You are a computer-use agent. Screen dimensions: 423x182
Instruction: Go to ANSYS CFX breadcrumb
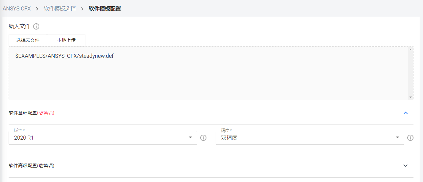click(17, 9)
